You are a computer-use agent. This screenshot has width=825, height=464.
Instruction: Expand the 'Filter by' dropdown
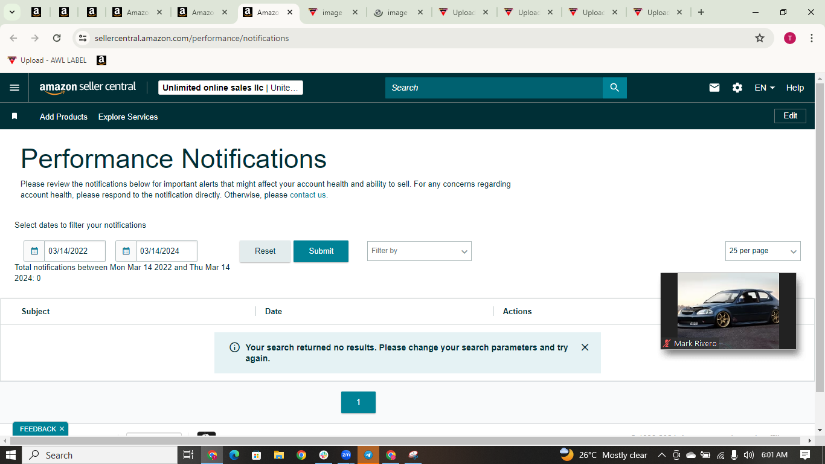click(x=419, y=251)
